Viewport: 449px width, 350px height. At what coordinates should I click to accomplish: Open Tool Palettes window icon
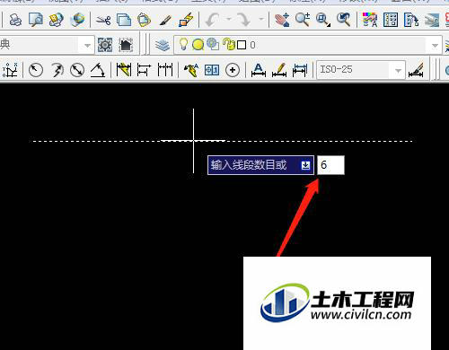(x=411, y=20)
